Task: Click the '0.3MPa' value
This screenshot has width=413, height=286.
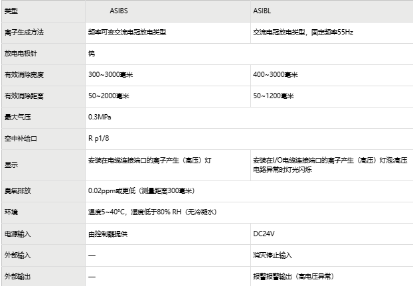Action: tap(100, 117)
